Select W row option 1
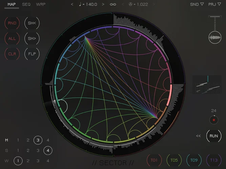 (18, 161)
